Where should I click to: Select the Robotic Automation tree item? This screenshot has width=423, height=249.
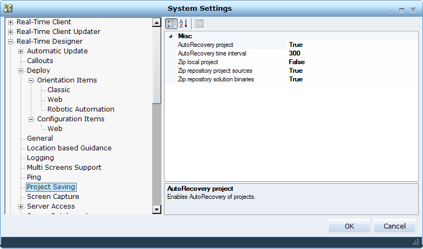tap(80, 109)
